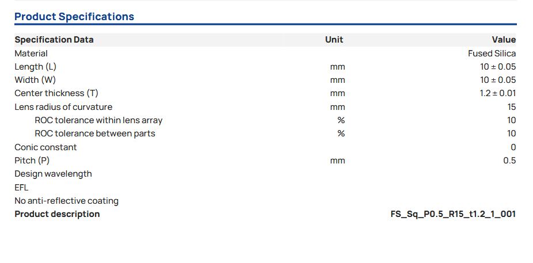
Task: Click ROC tolerance within lens array
Action: [x=99, y=120]
